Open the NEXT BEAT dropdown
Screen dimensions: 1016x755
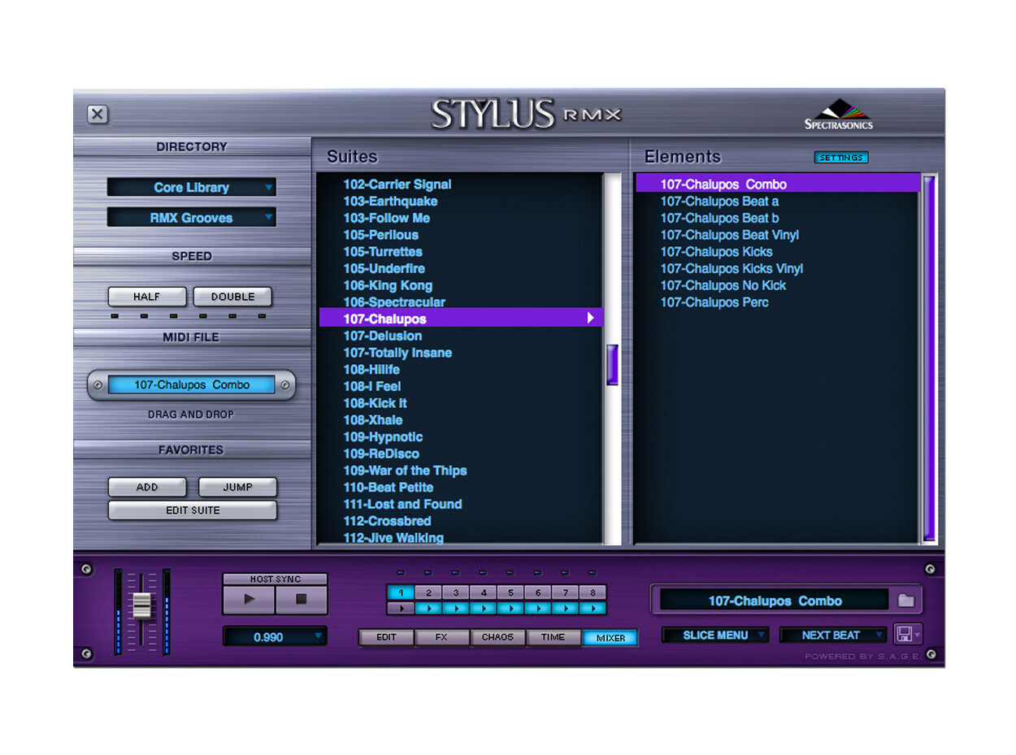coord(833,635)
